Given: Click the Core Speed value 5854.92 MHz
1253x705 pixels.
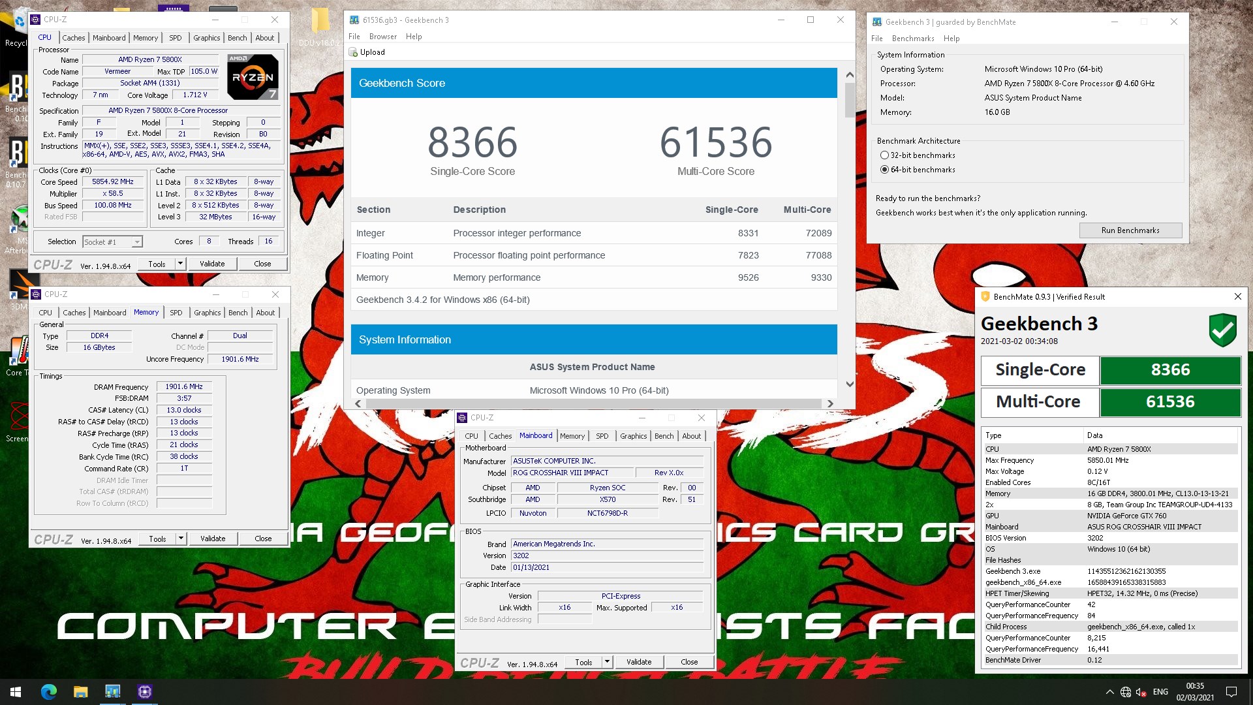Looking at the screenshot, I should 113,182.
